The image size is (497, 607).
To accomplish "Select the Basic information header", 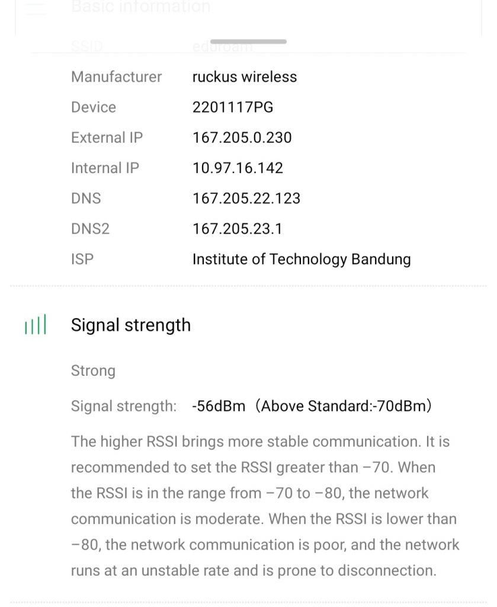I will point(140,7).
